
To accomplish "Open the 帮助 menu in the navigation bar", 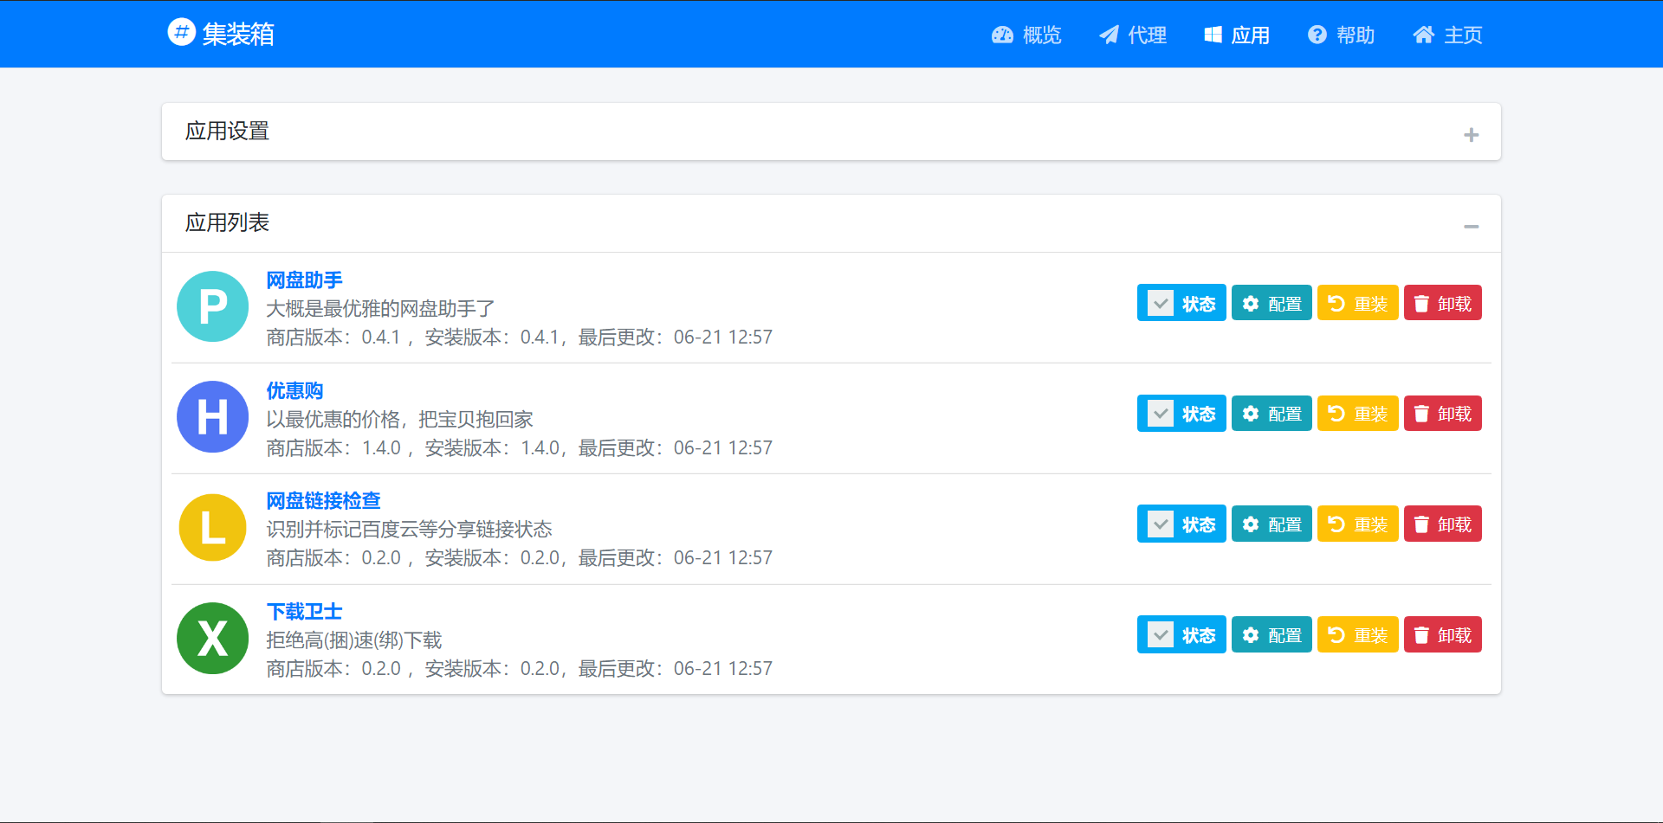I will pyautogui.click(x=1351, y=35).
